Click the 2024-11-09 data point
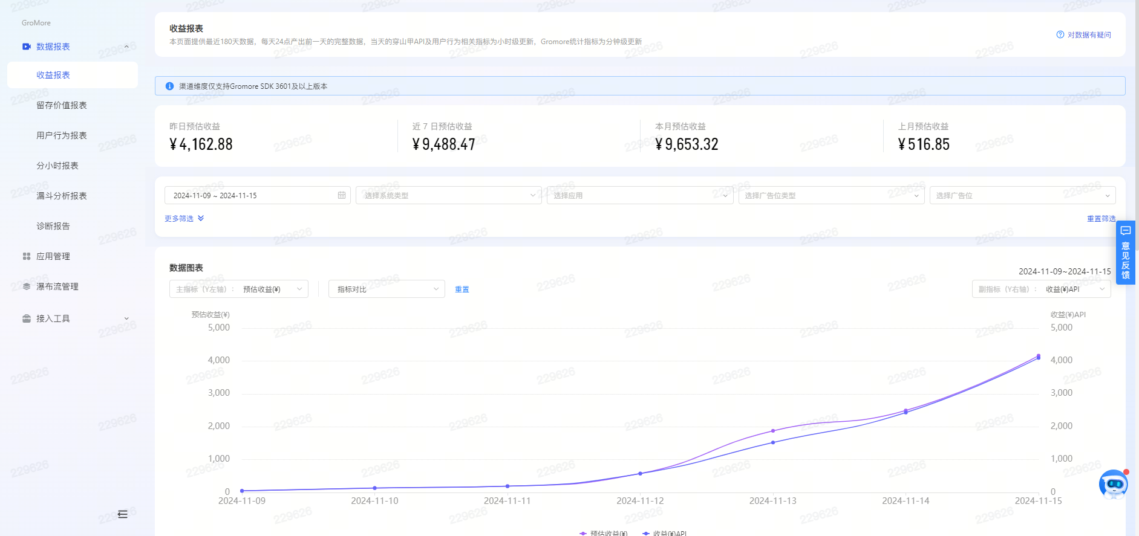 (242, 491)
